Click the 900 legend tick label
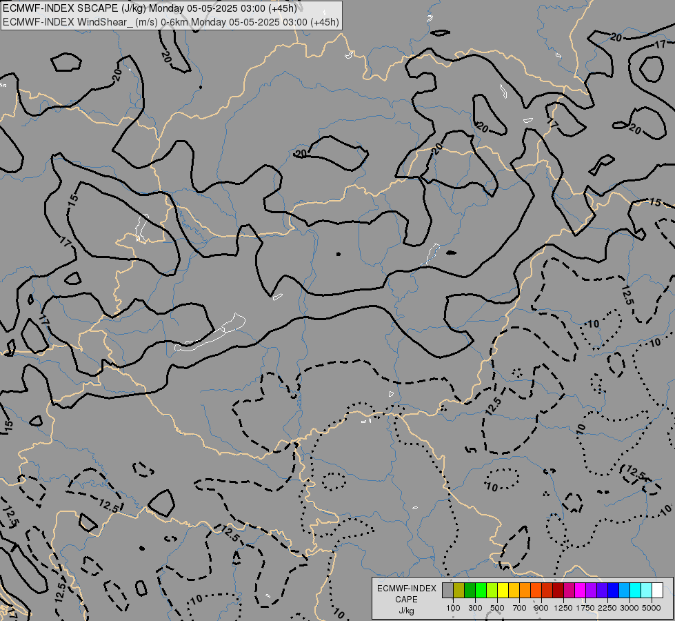Viewport: 675px width, 621px height. [x=541, y=608]
